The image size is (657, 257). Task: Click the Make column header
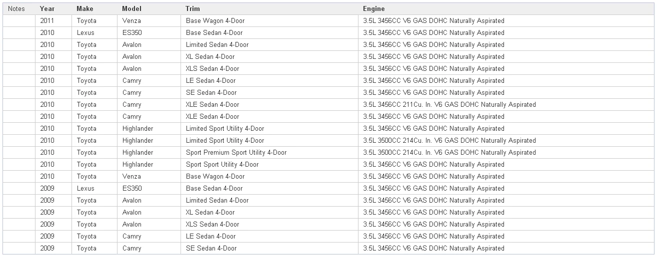[84, 8]
